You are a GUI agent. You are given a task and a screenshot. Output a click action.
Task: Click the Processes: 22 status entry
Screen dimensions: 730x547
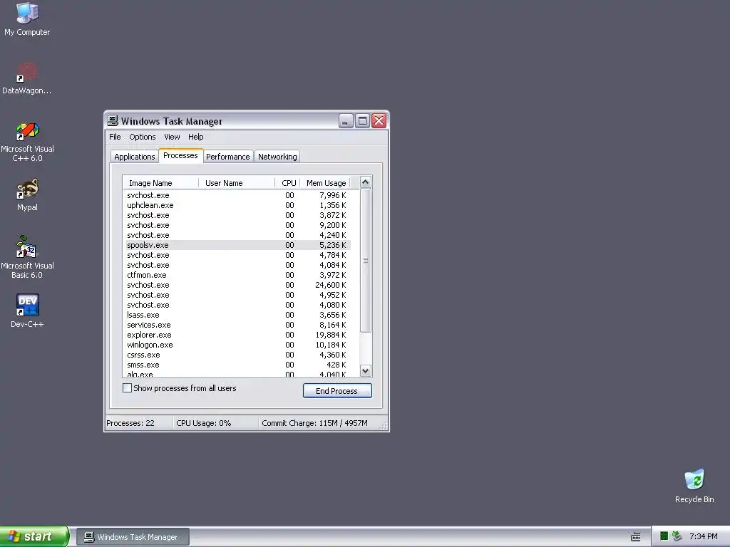click(139, 423)
